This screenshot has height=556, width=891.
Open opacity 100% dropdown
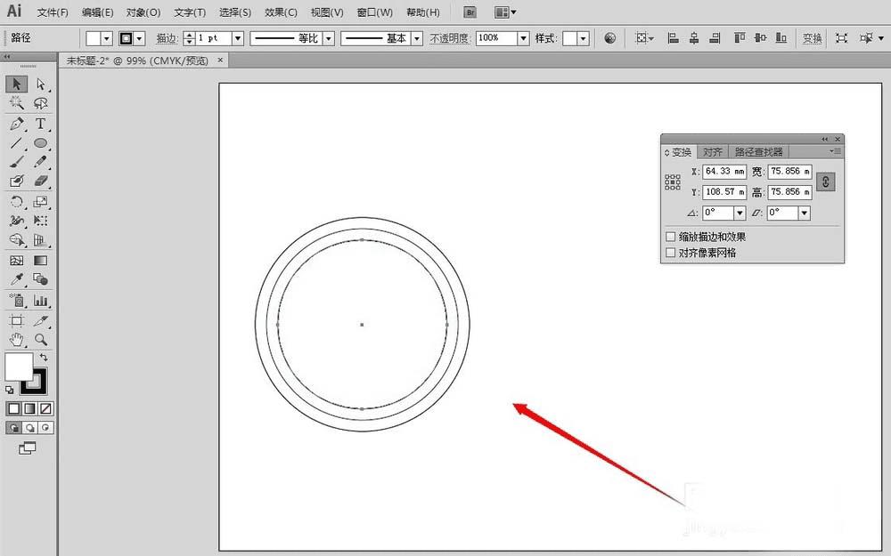[x=523, y=38]
